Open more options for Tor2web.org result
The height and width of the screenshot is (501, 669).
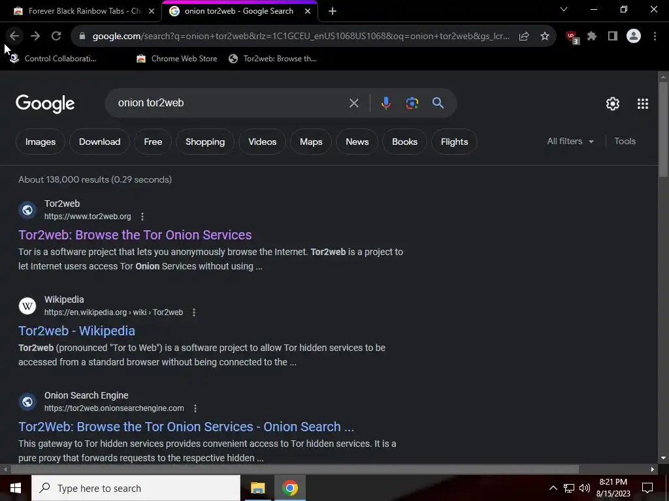pyautogui.click(x=142, y=217)
